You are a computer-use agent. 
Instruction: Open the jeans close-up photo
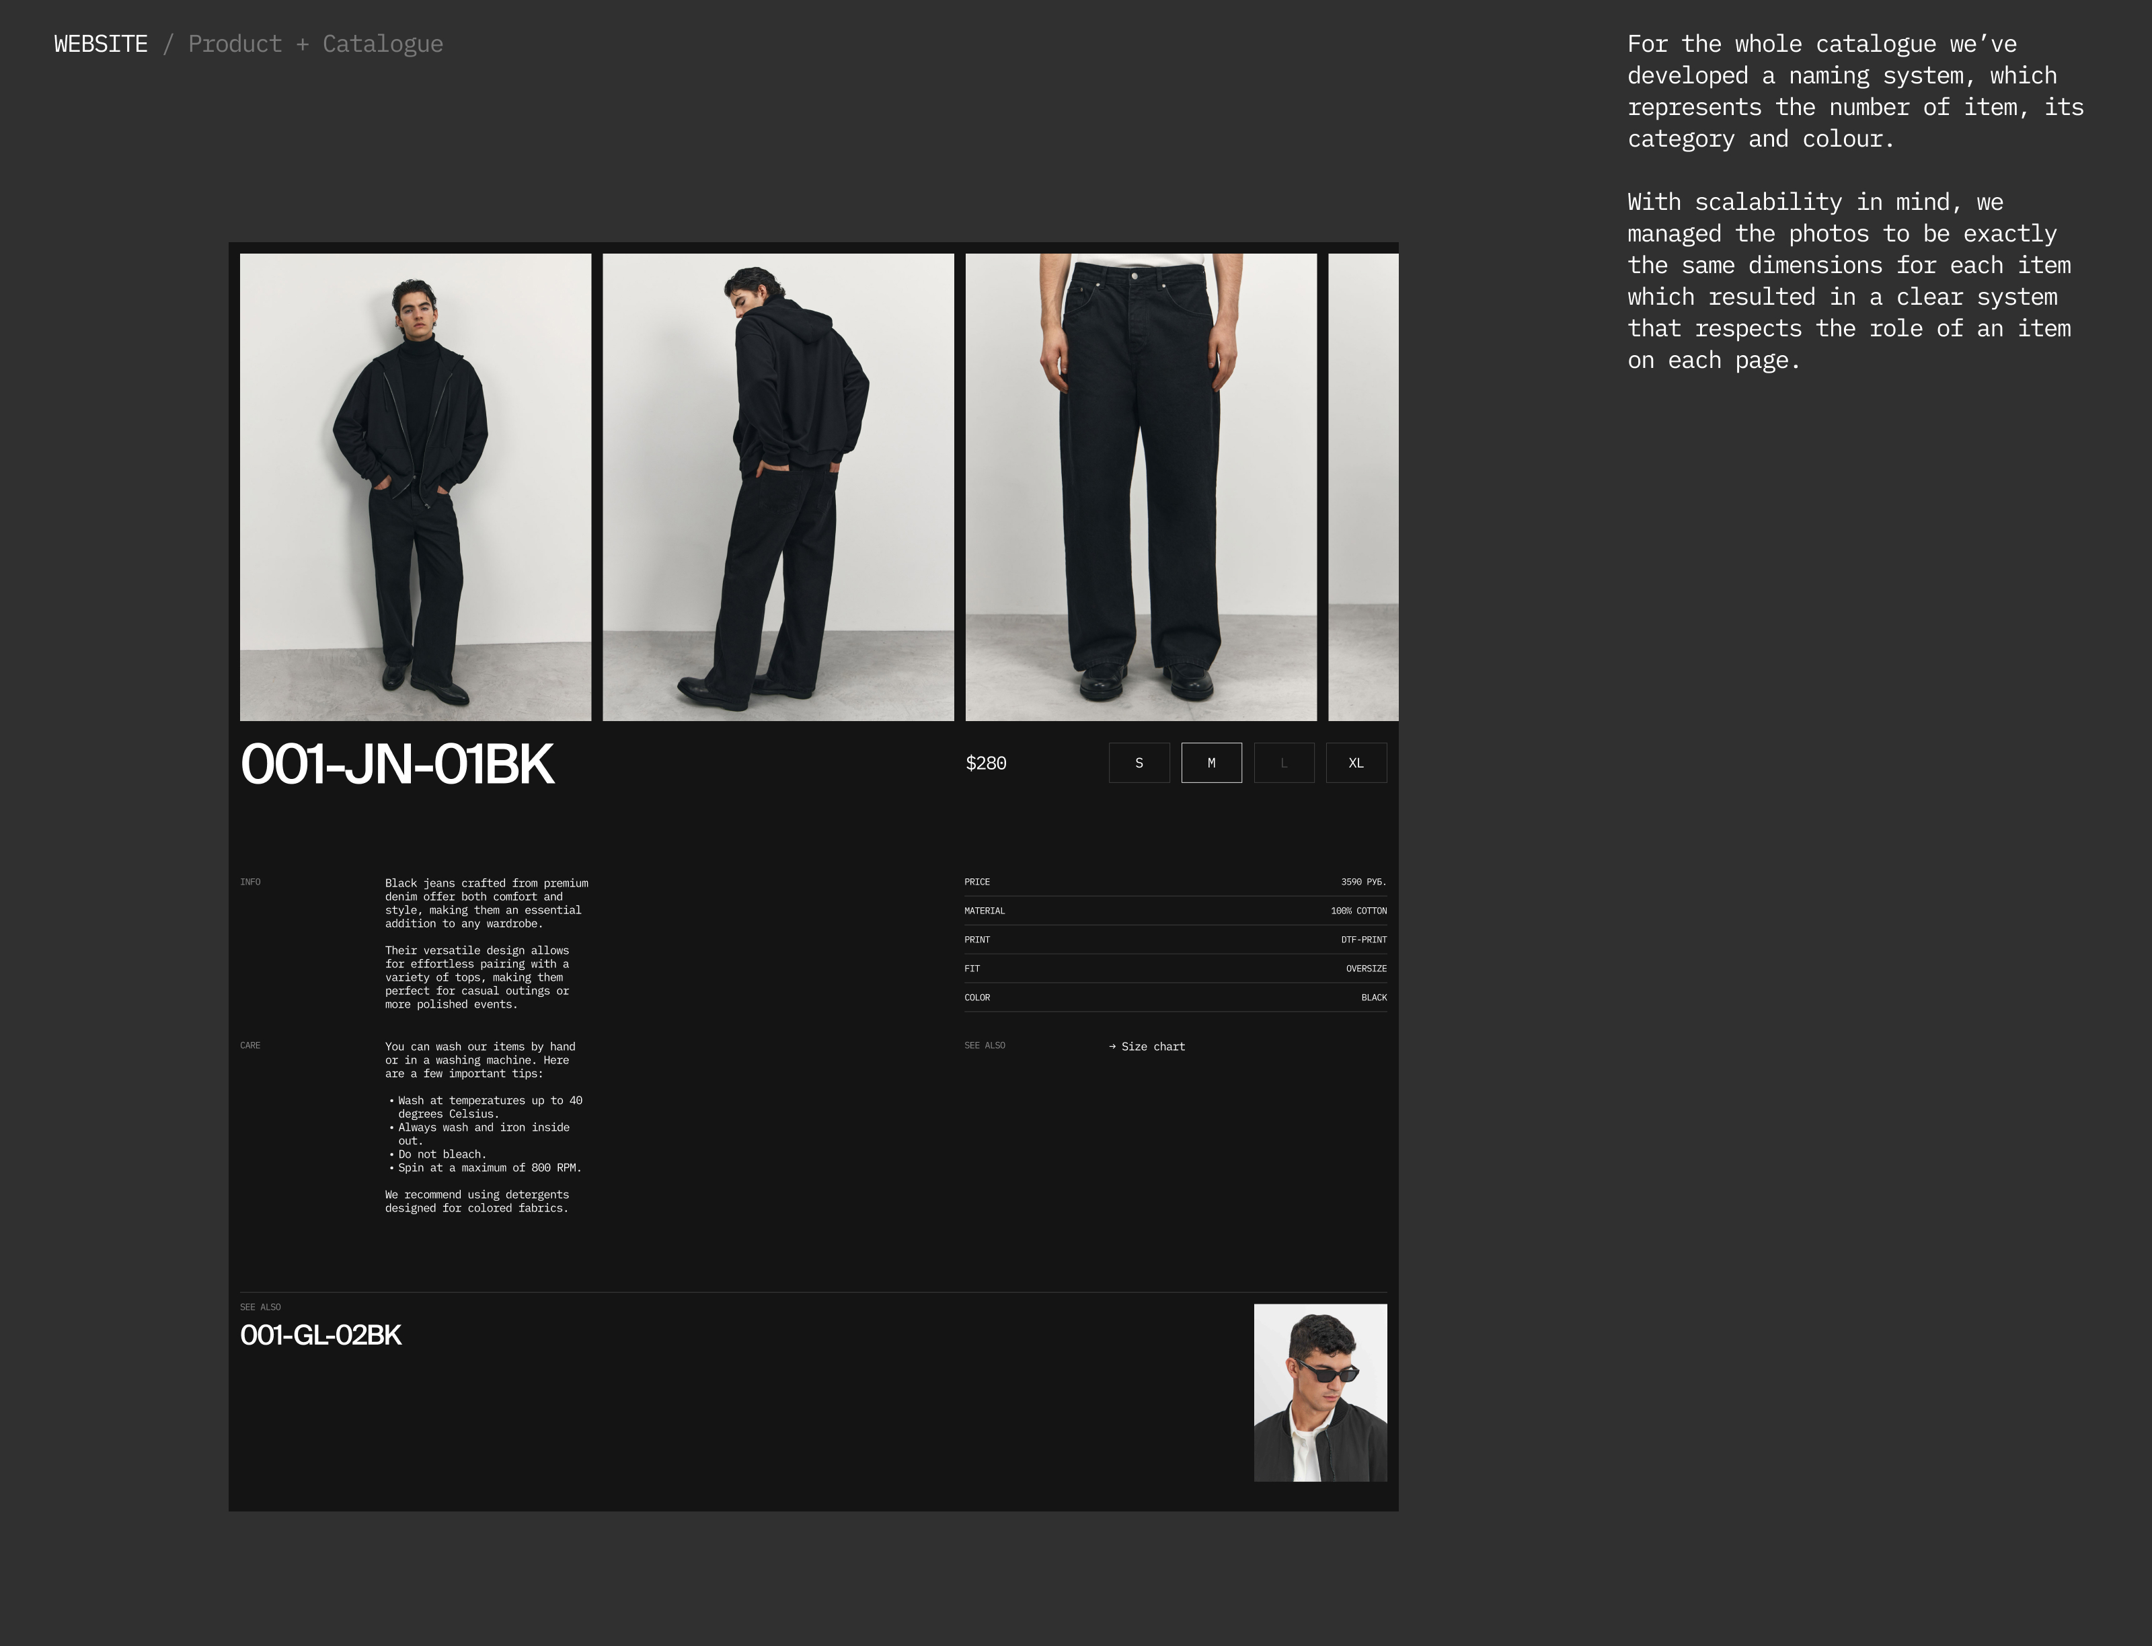point(1140,487)
